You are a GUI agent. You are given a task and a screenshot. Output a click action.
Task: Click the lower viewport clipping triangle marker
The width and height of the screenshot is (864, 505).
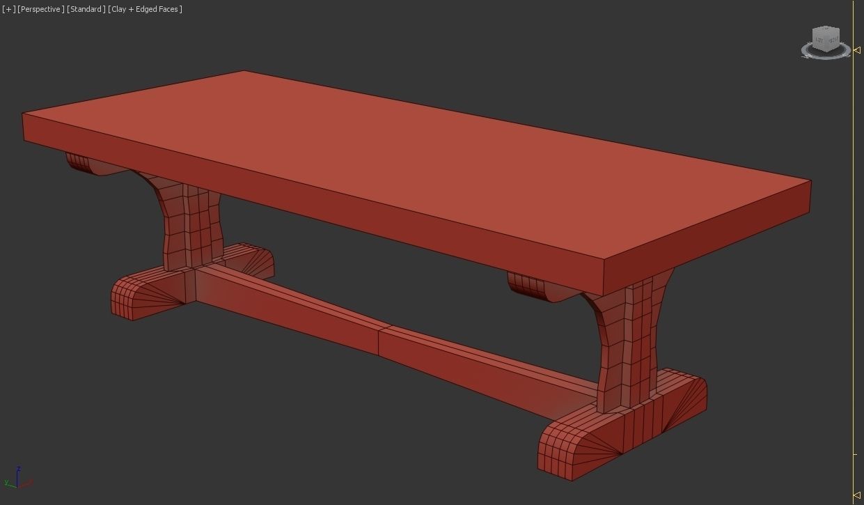[x=856, y=495]
